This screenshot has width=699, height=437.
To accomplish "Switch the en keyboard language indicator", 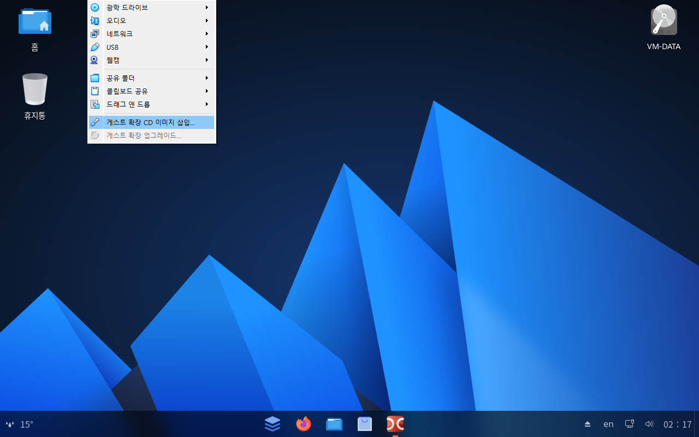I will click(608, 424).
